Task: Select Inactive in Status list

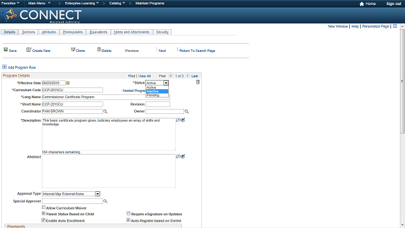Action: tap(157, 91)
